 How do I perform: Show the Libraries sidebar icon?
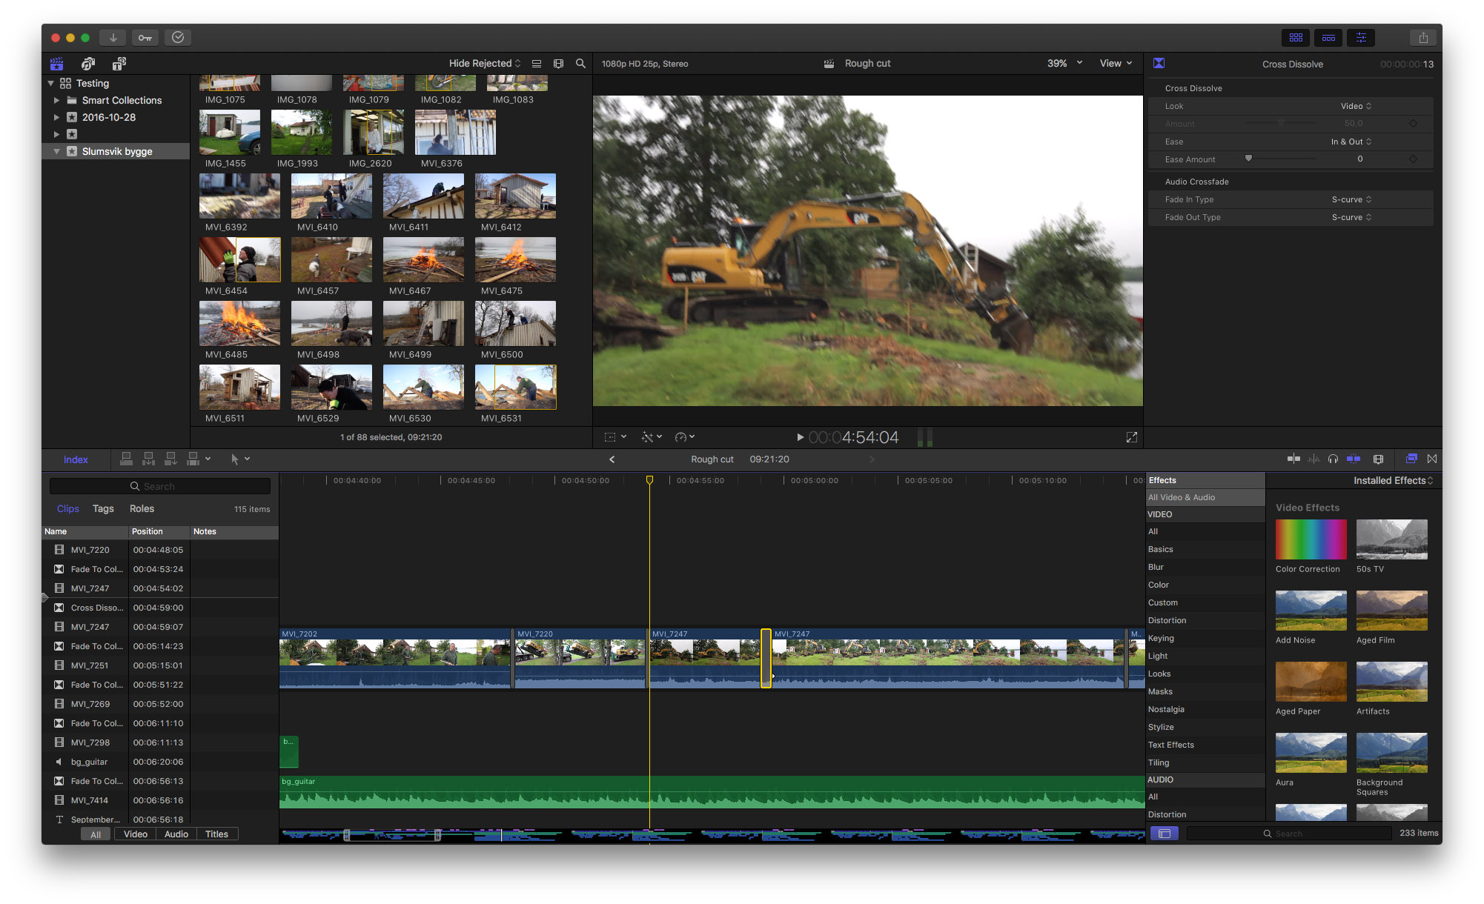pos(57,64)
